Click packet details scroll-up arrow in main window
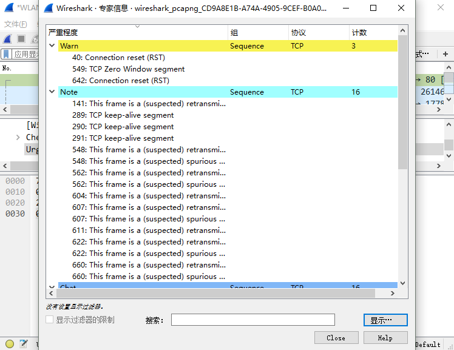This screenshot has height=350, width=454. (x=449, y=125)
